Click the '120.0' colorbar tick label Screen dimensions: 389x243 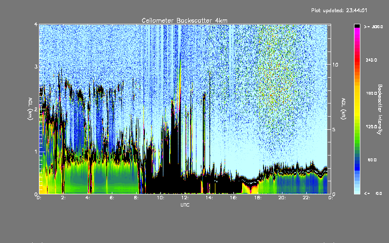pyautogui.click(x=371, y=127)
